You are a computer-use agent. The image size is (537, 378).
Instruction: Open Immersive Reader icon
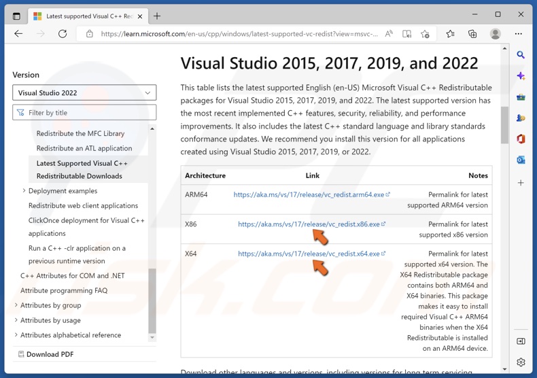point(406,33)
